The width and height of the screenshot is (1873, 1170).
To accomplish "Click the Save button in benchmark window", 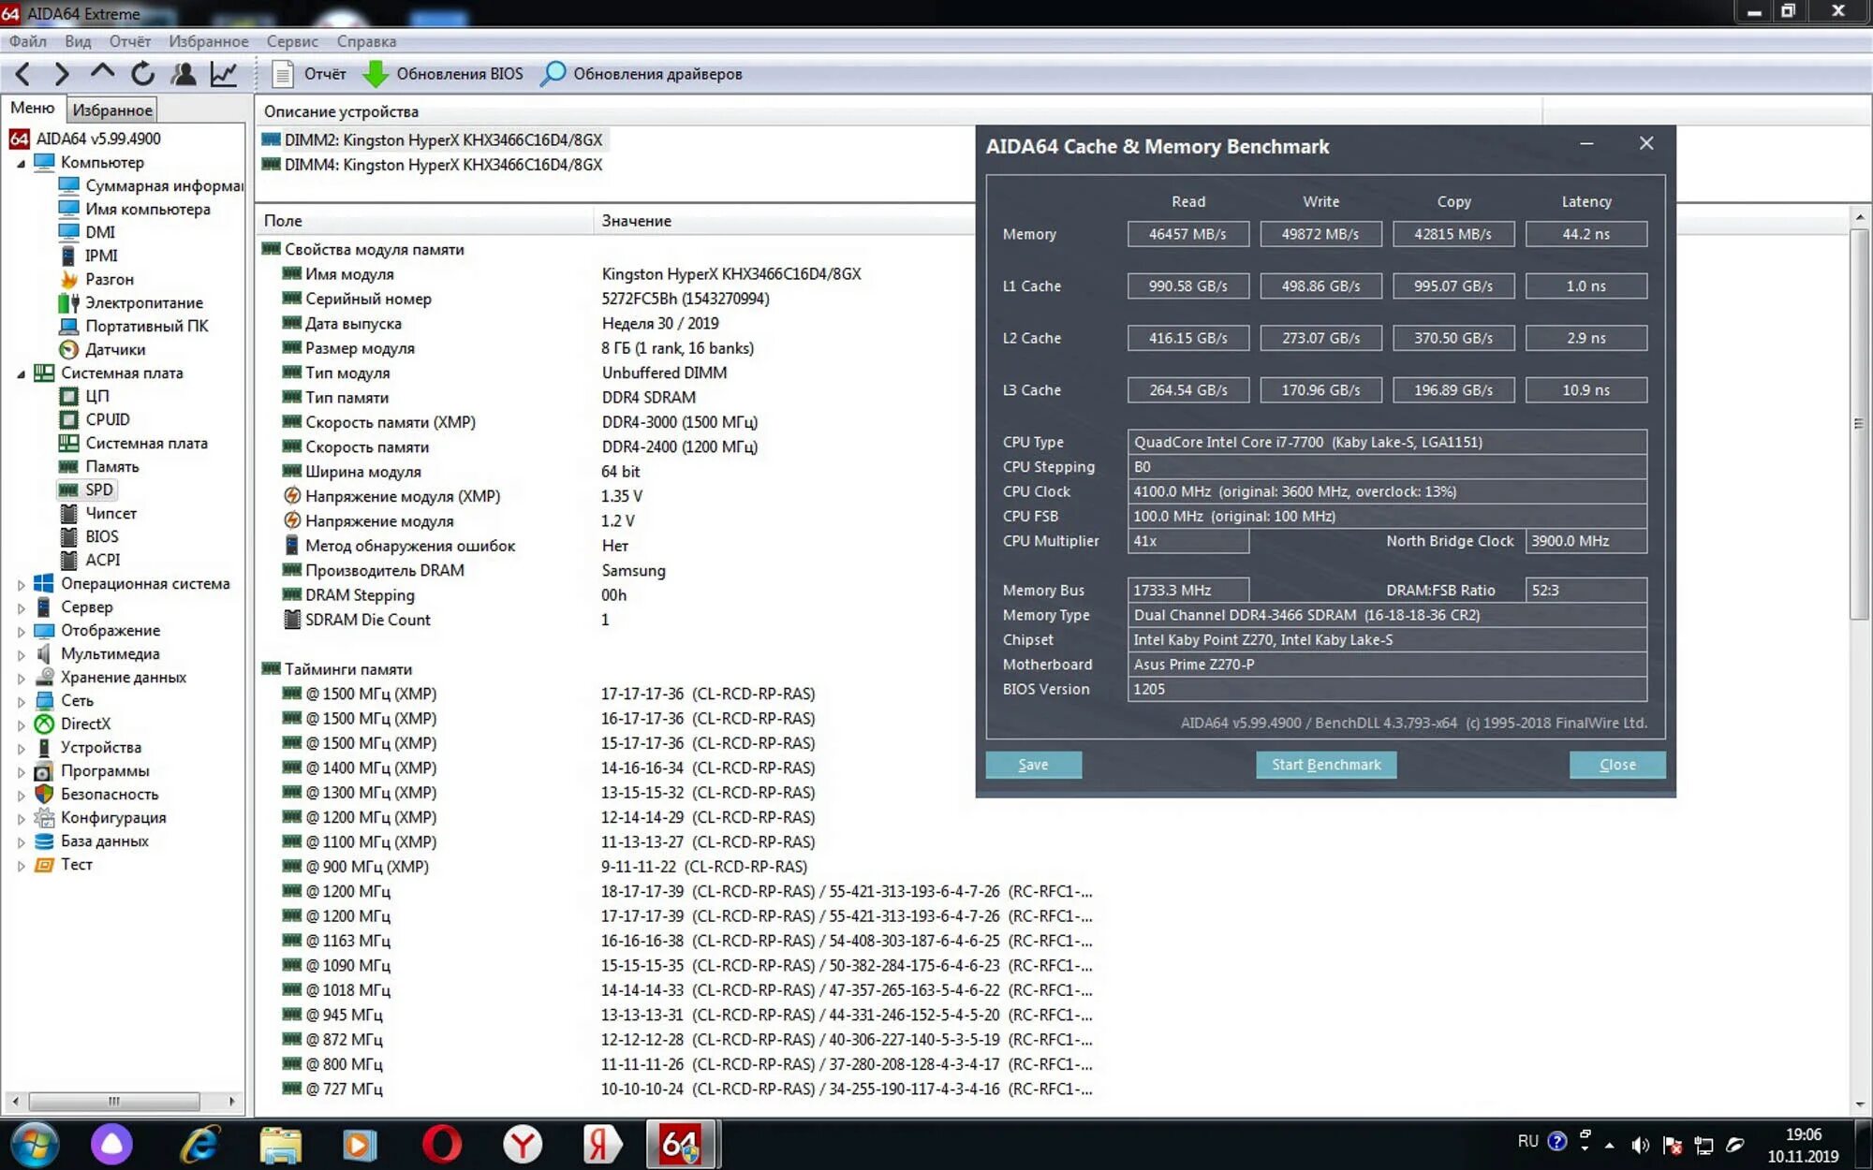I will [1033, 765].
